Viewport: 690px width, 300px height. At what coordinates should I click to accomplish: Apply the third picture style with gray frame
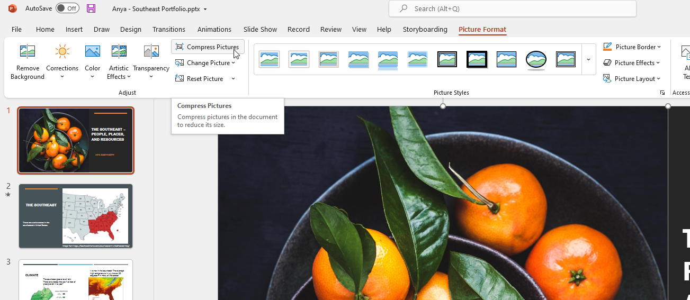(329, 59)
